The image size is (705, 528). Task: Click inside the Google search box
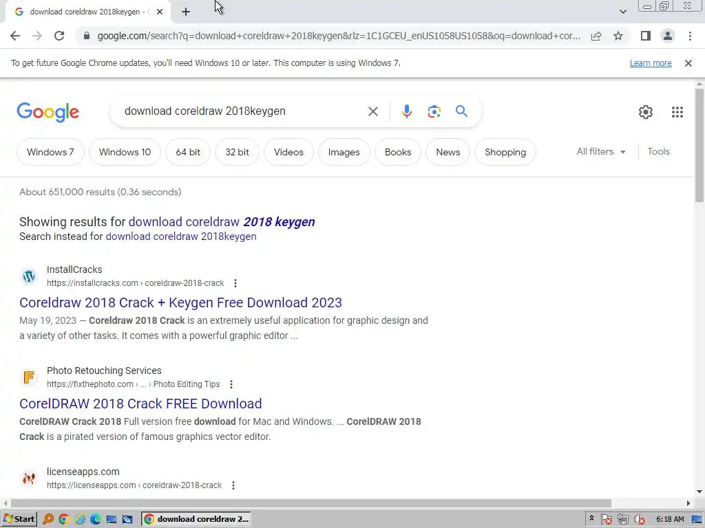click(243, 111)
